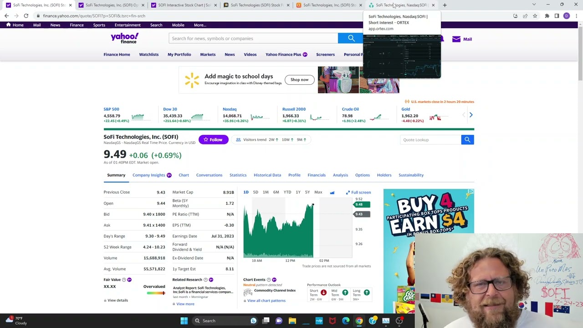Click the Chart Events help question icon
Image resolution: width=583 pixels, height=328 pixels.
tap(269, 280)
